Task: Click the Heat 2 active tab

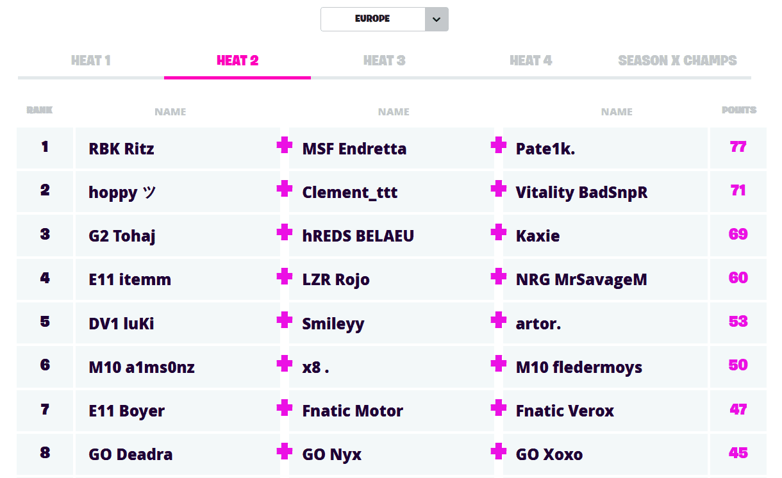Action: coord(238,61)
